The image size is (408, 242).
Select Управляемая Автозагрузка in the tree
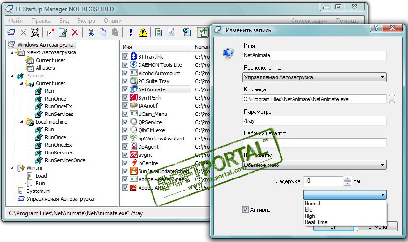(x=60, y=199)
